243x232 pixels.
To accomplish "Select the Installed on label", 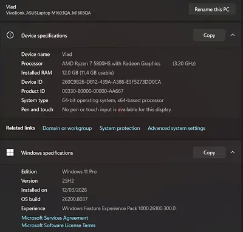I will 34,190.
